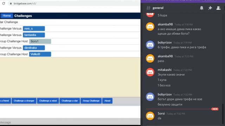The width and height of the screenshot is (225, 126).
Task: Click the message text '1 без коз'
Action: pos(164,85)
